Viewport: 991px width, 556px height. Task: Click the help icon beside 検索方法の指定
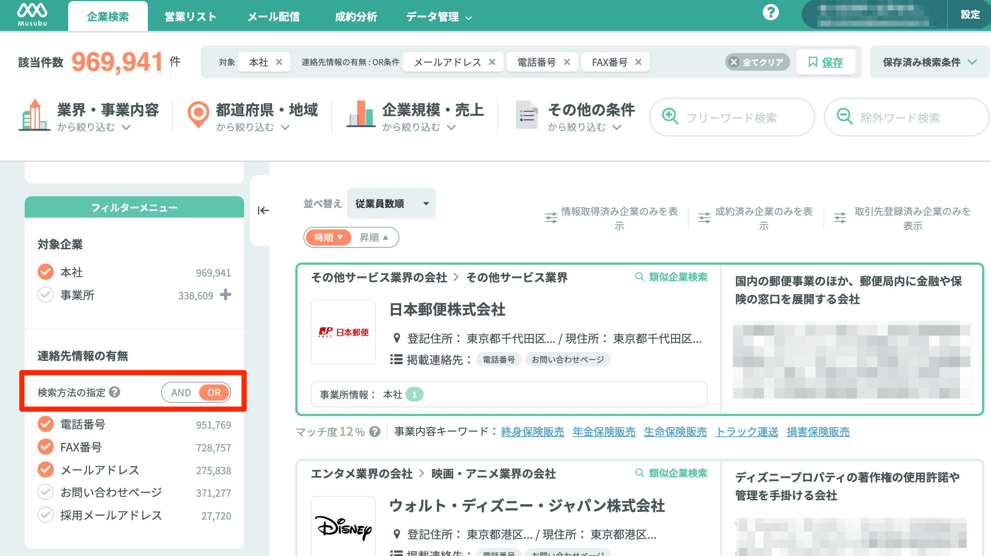(x=114, y=392)
